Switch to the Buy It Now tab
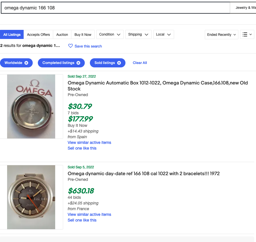The image size is (256, 242). (83, 35)
